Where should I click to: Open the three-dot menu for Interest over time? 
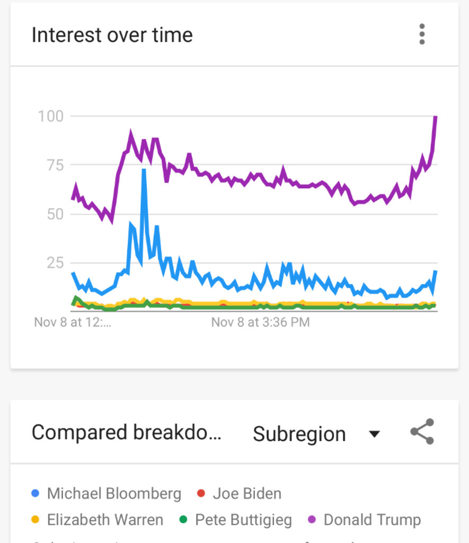tap(422, 34)
